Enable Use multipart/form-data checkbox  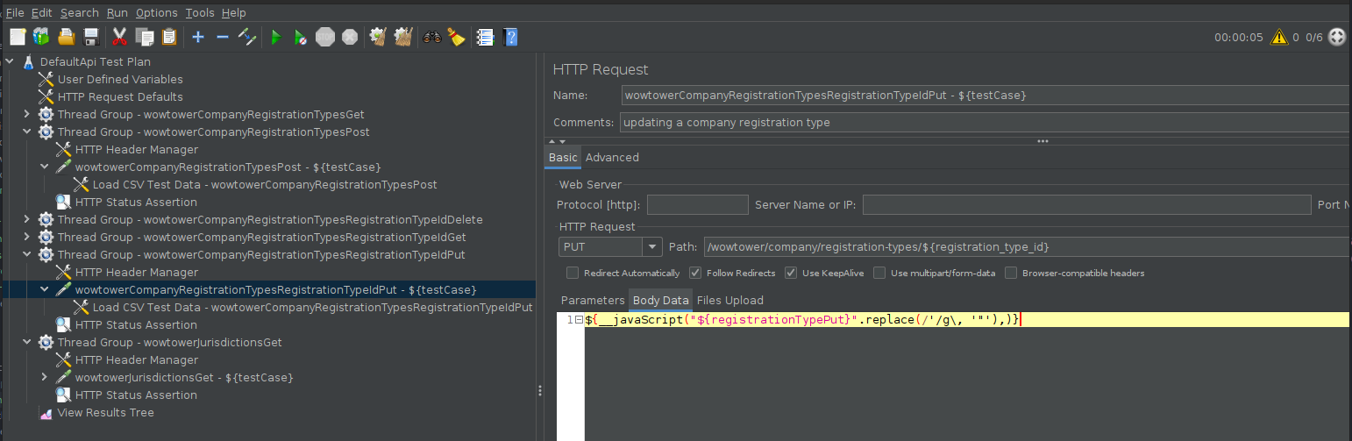tap(879, 273)
